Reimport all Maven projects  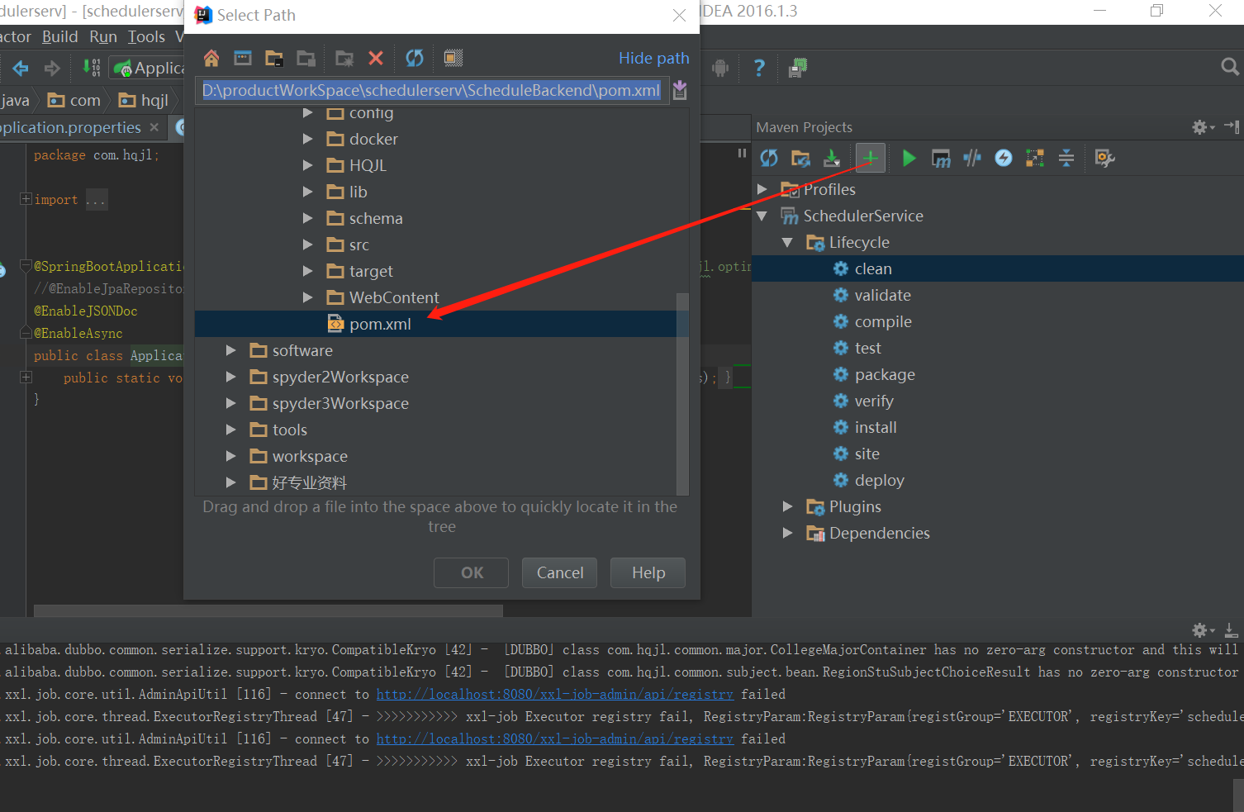pyautogui.click(x=769, y=158)
